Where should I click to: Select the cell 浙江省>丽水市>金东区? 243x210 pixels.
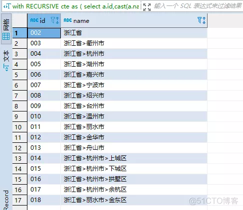point(134,200)
